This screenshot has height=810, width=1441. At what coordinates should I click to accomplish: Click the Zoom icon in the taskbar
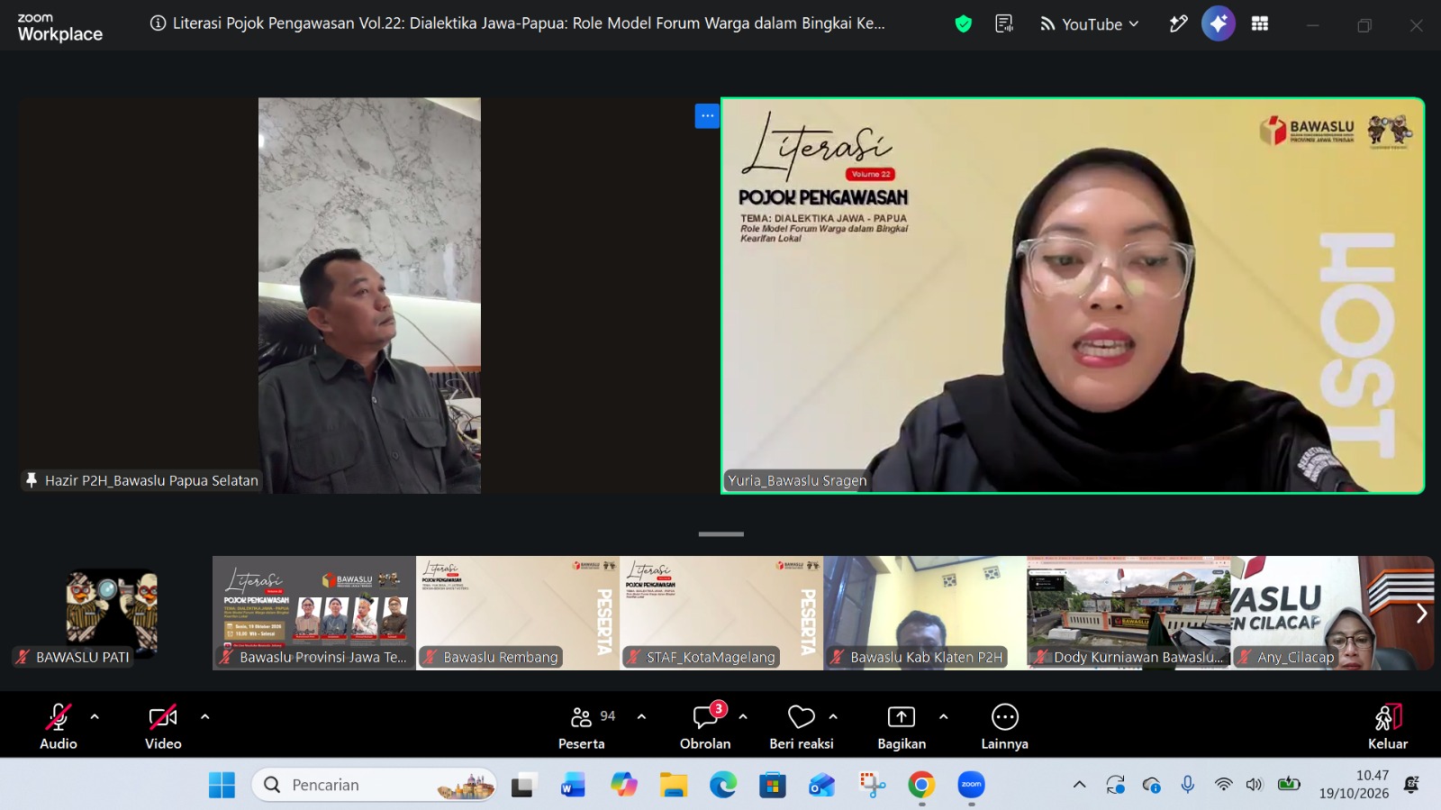click(x=971, y=785)
